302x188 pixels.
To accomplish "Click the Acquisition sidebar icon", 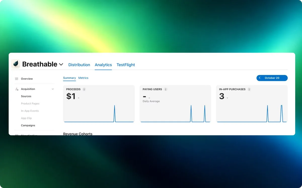I will pos(17,89).
